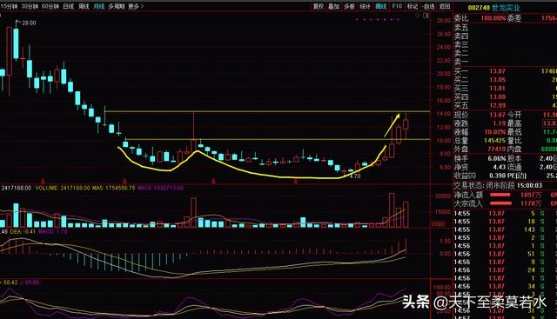
Task: Click tick row with volume 24
Action: (x=505, y=270)
